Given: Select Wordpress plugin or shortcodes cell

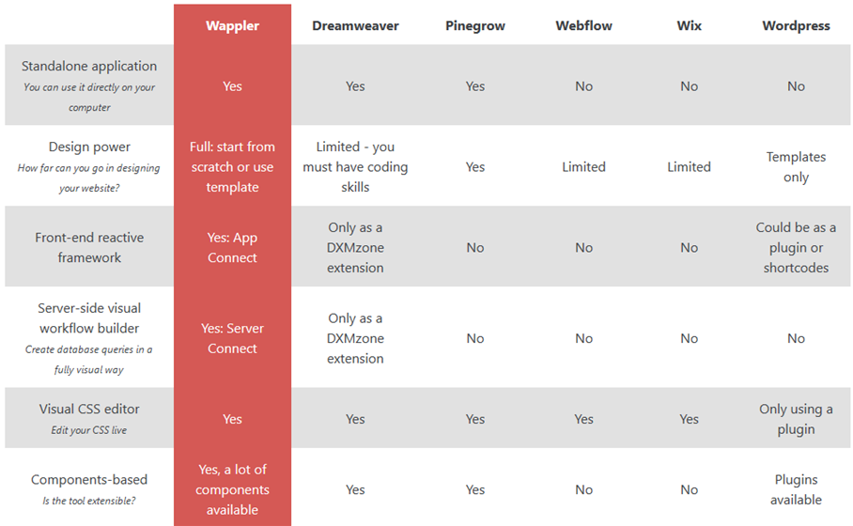Looking at the screenshot, I should pos(796,247).
